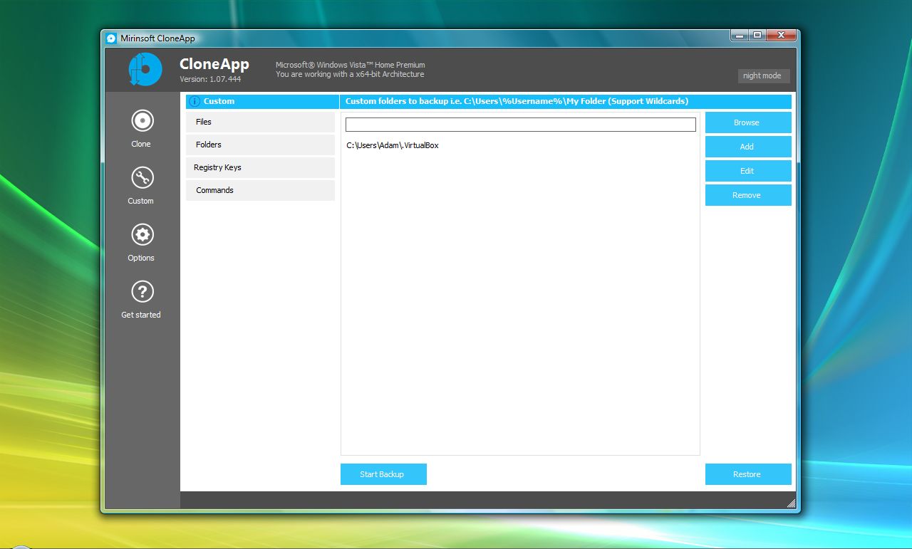Open the Options gear icon
The height and width of the screenshot is (549, 912).
(142, 235)
